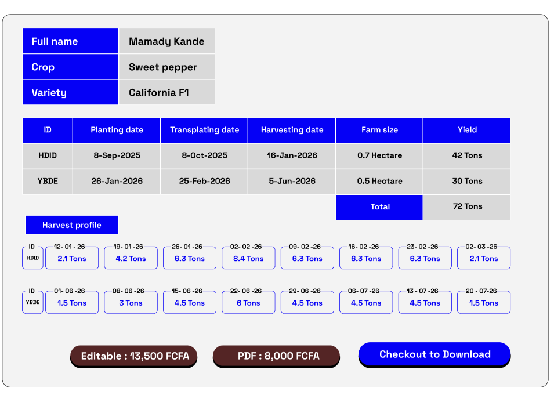
Task: Select the 08-06-26 harvest of 3 Tons
Action: (131, 303)
